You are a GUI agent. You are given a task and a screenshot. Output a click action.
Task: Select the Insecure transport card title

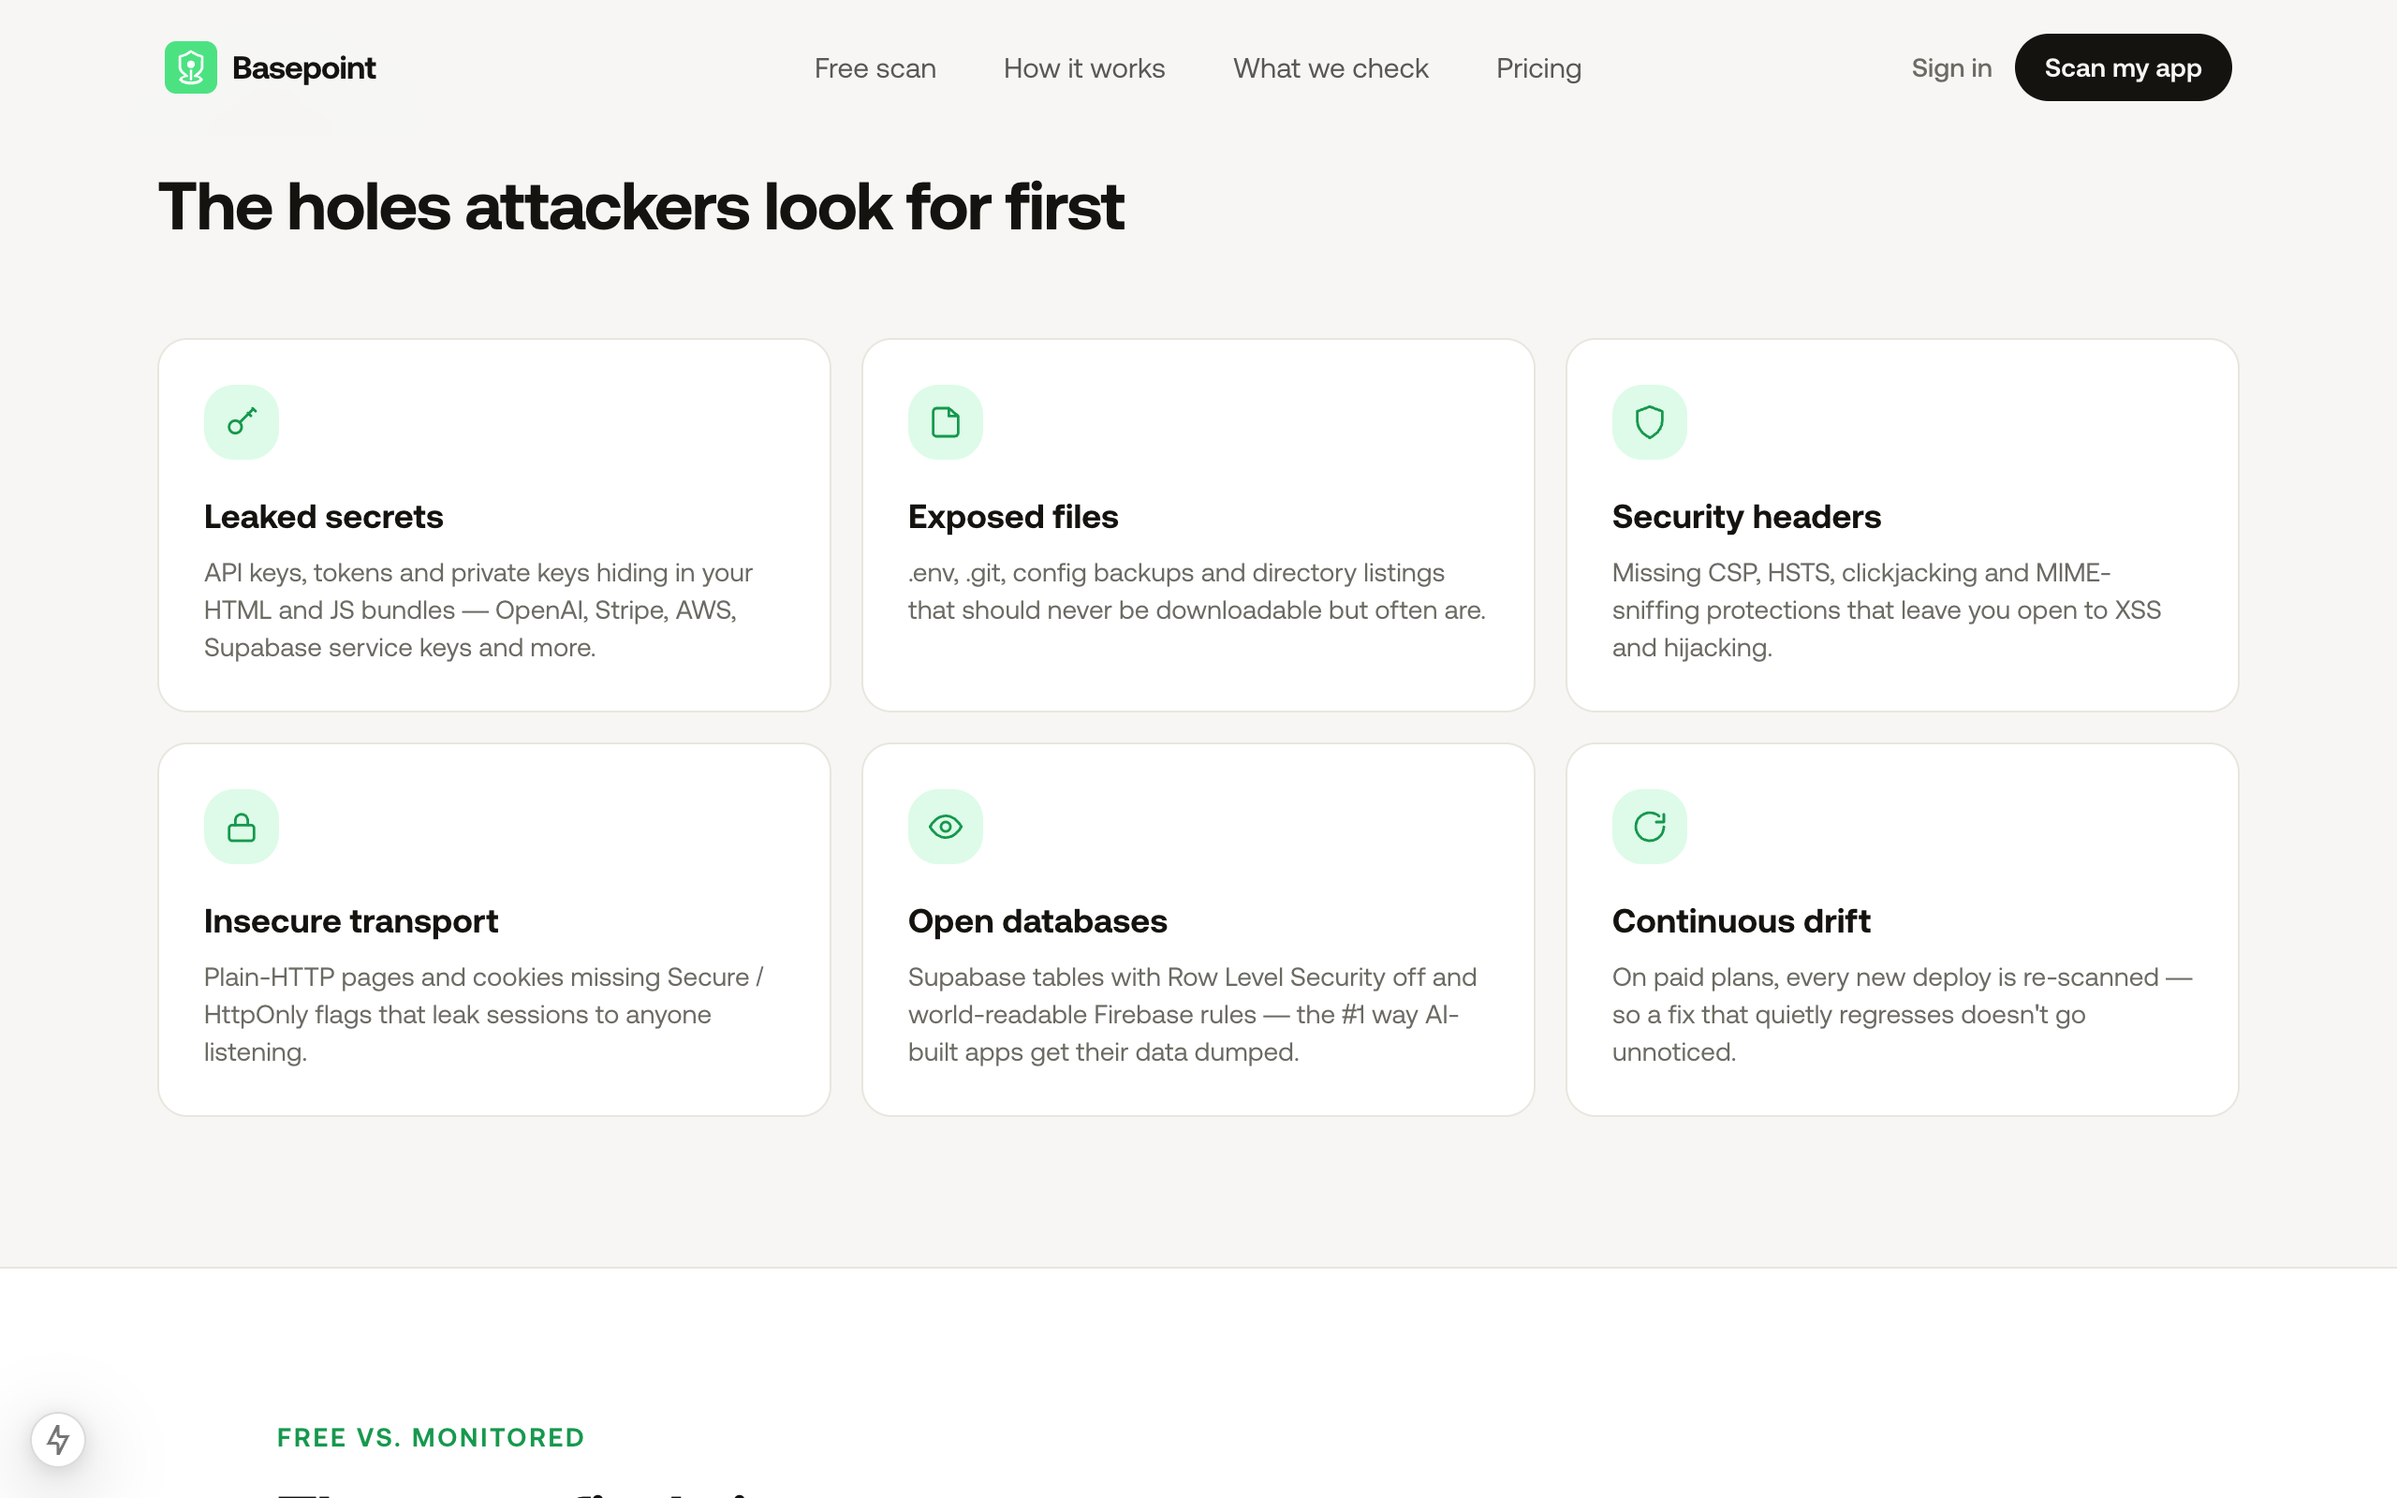click(350, 920)
